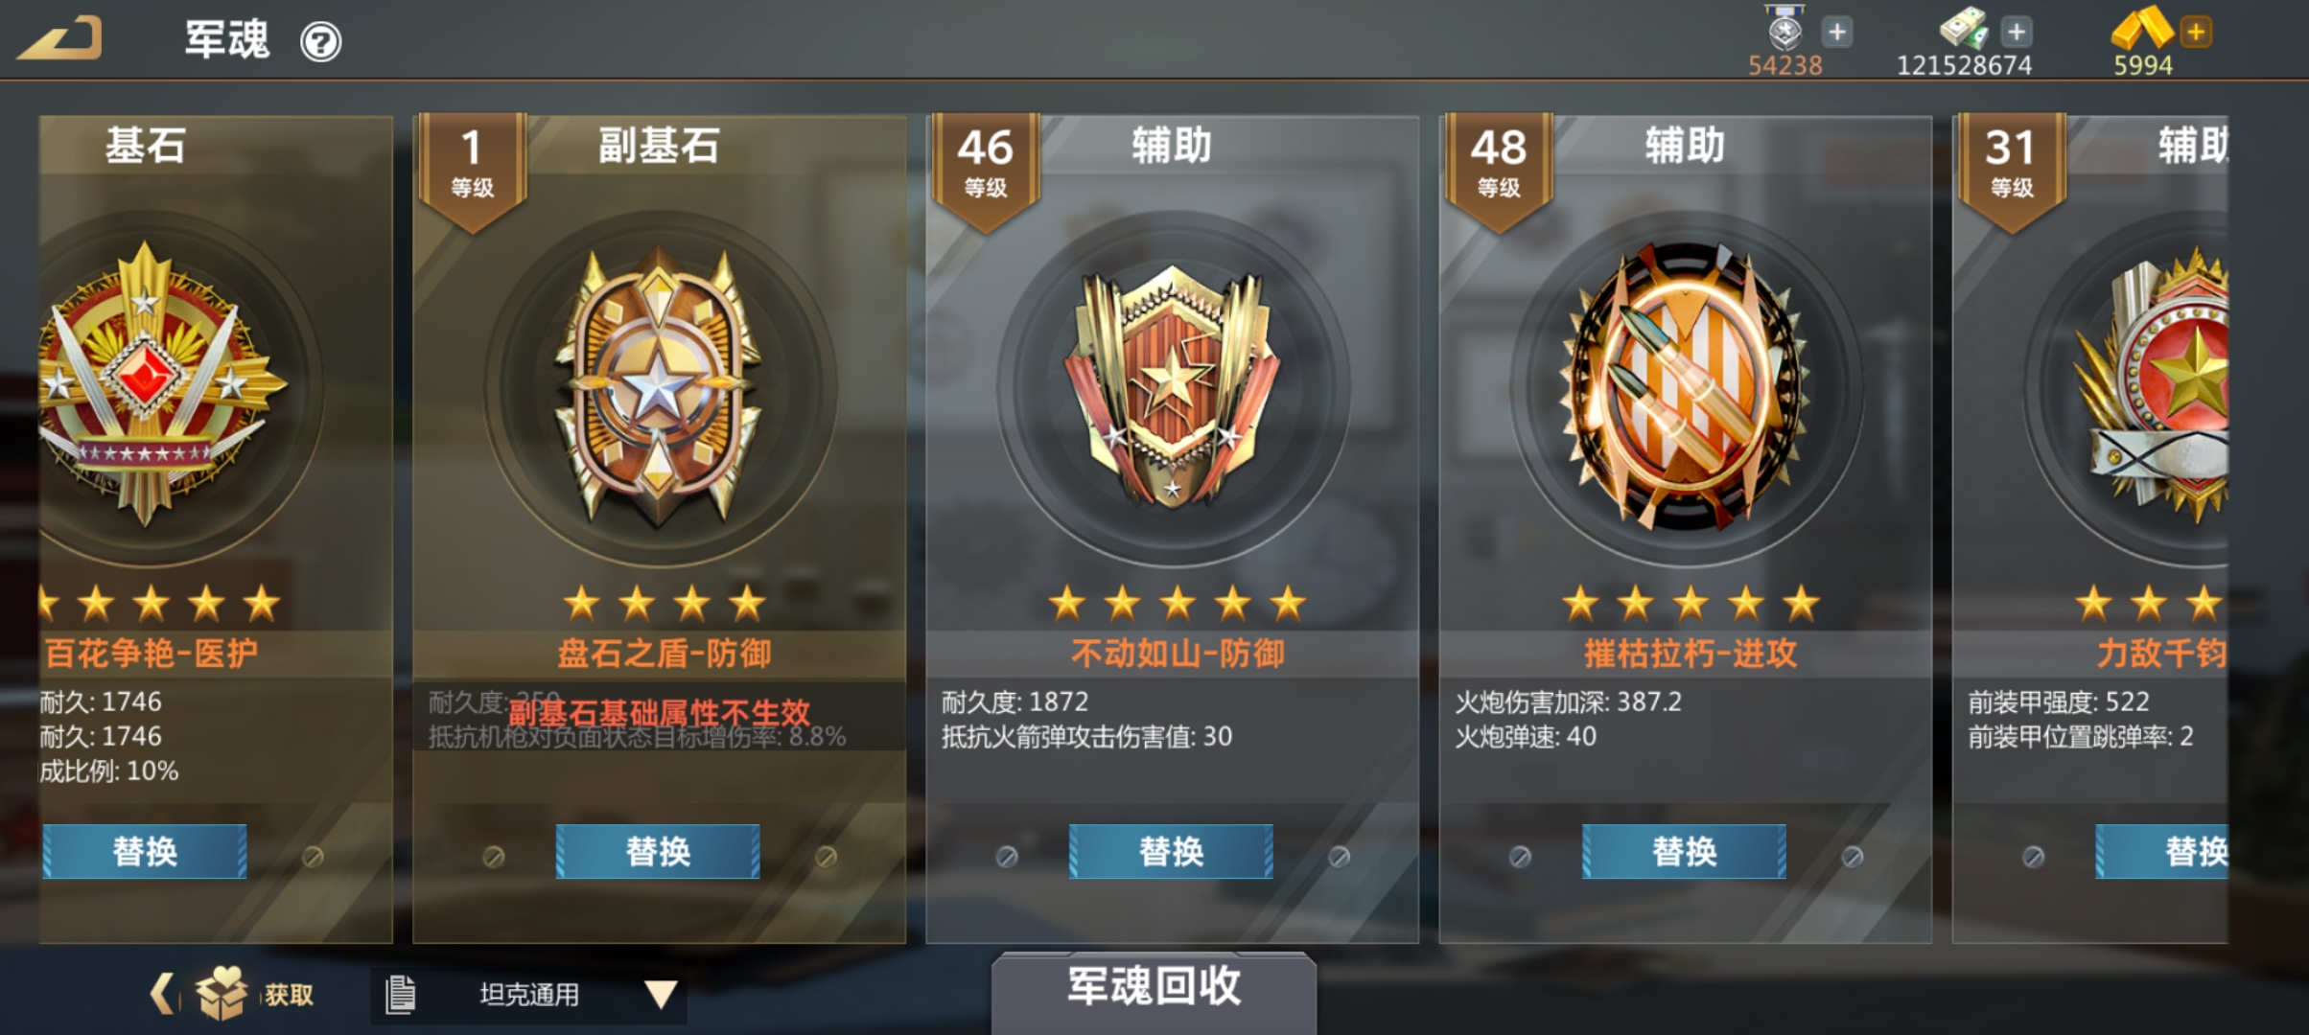
Task: Click 替换 under 摧枯拉朽-进攻
Action: tap(1684, 851)
